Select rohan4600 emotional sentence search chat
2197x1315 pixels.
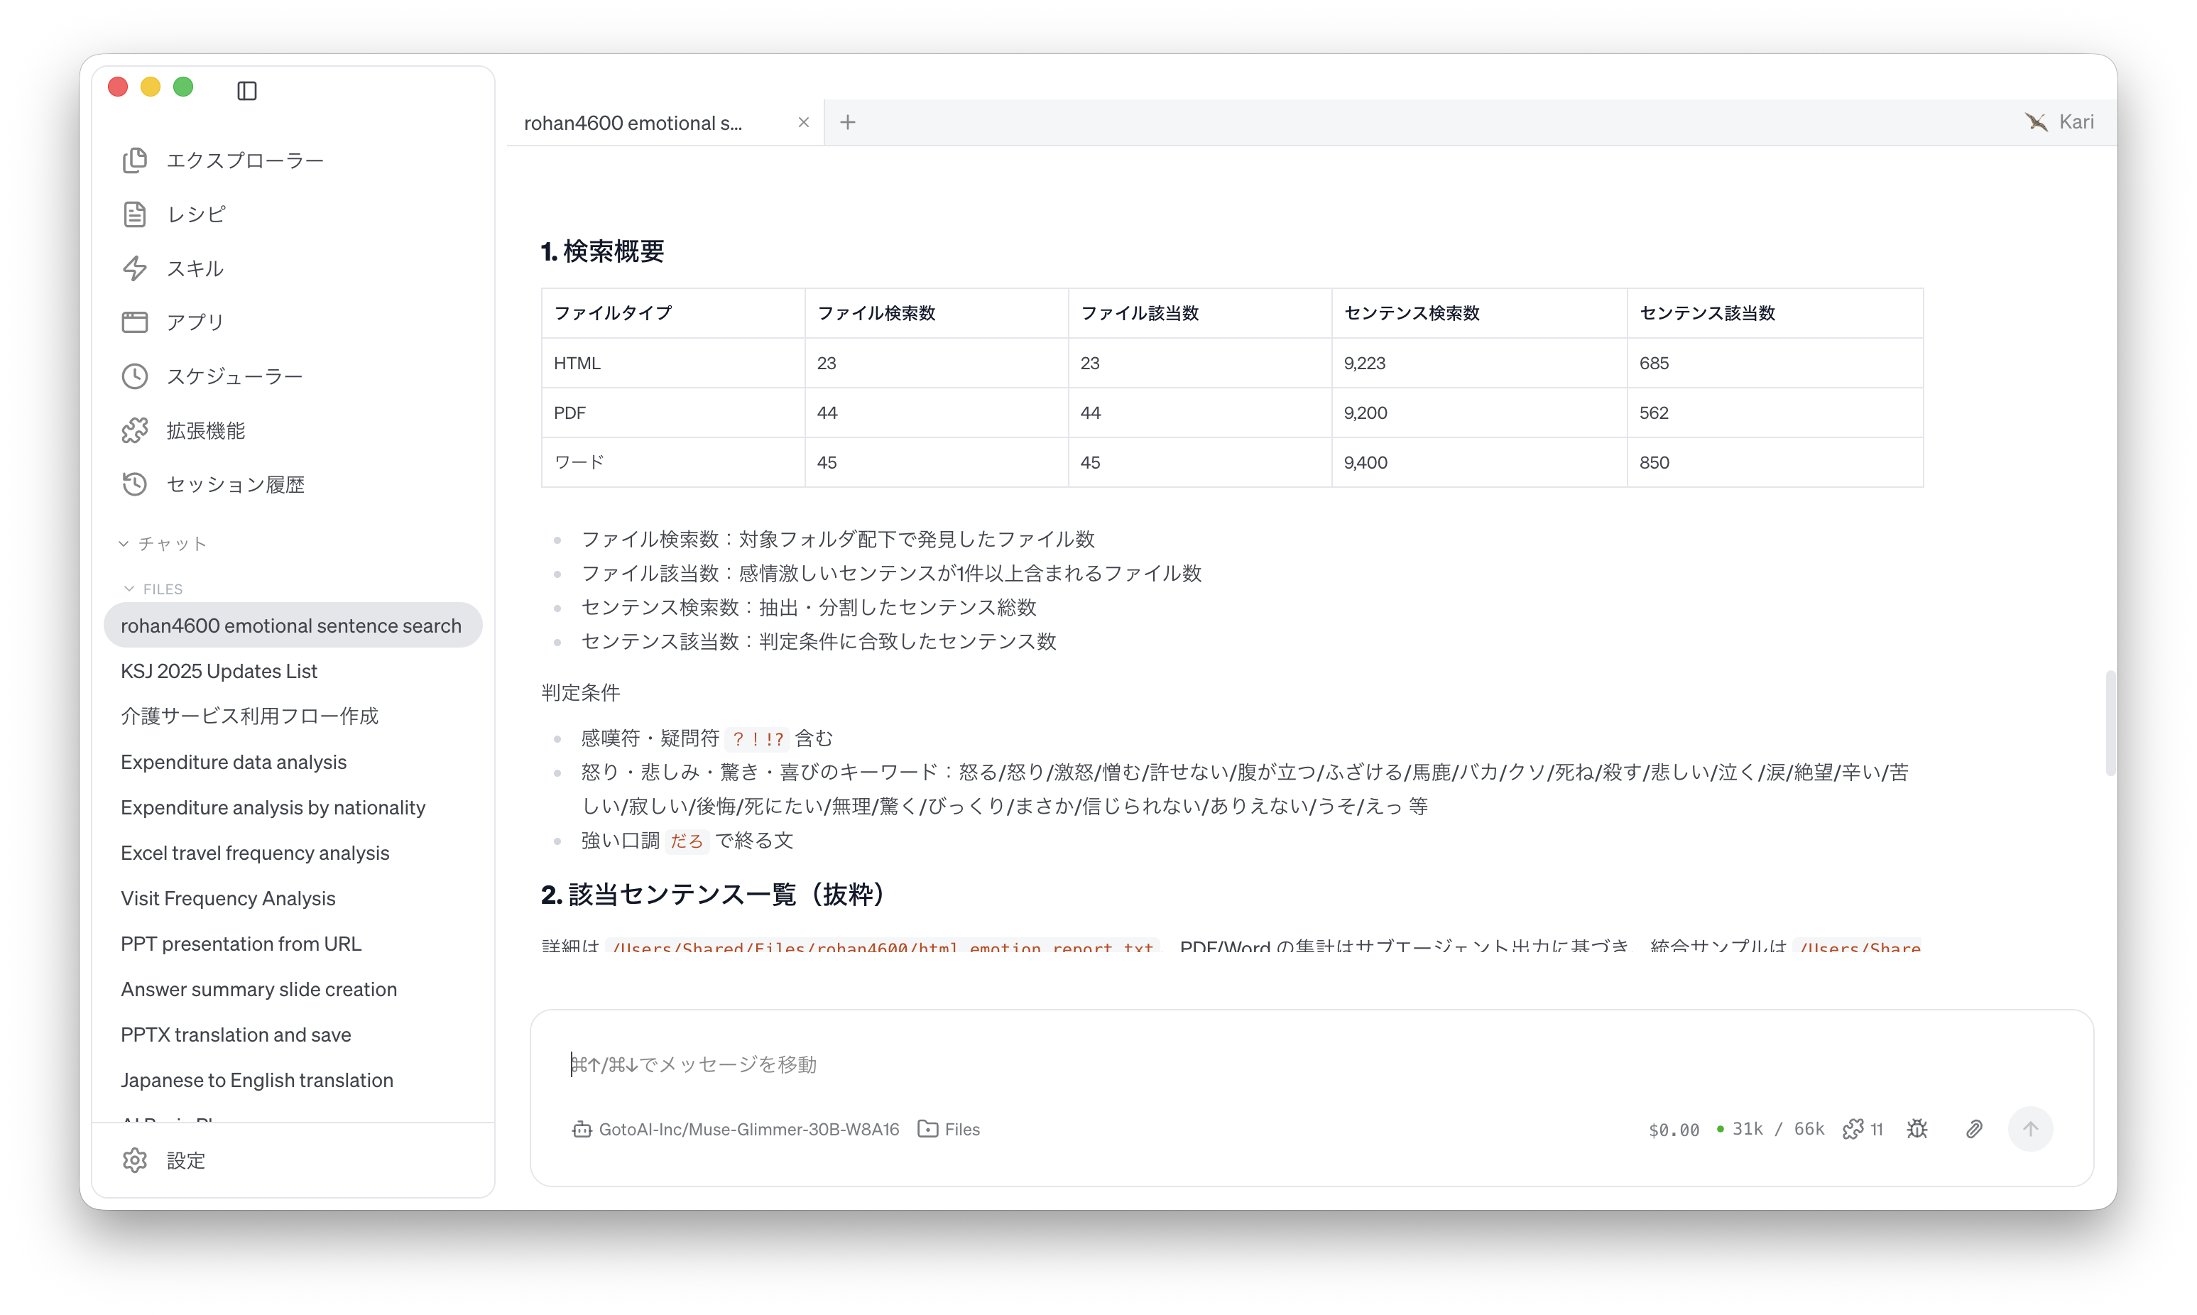pos(293,626)
